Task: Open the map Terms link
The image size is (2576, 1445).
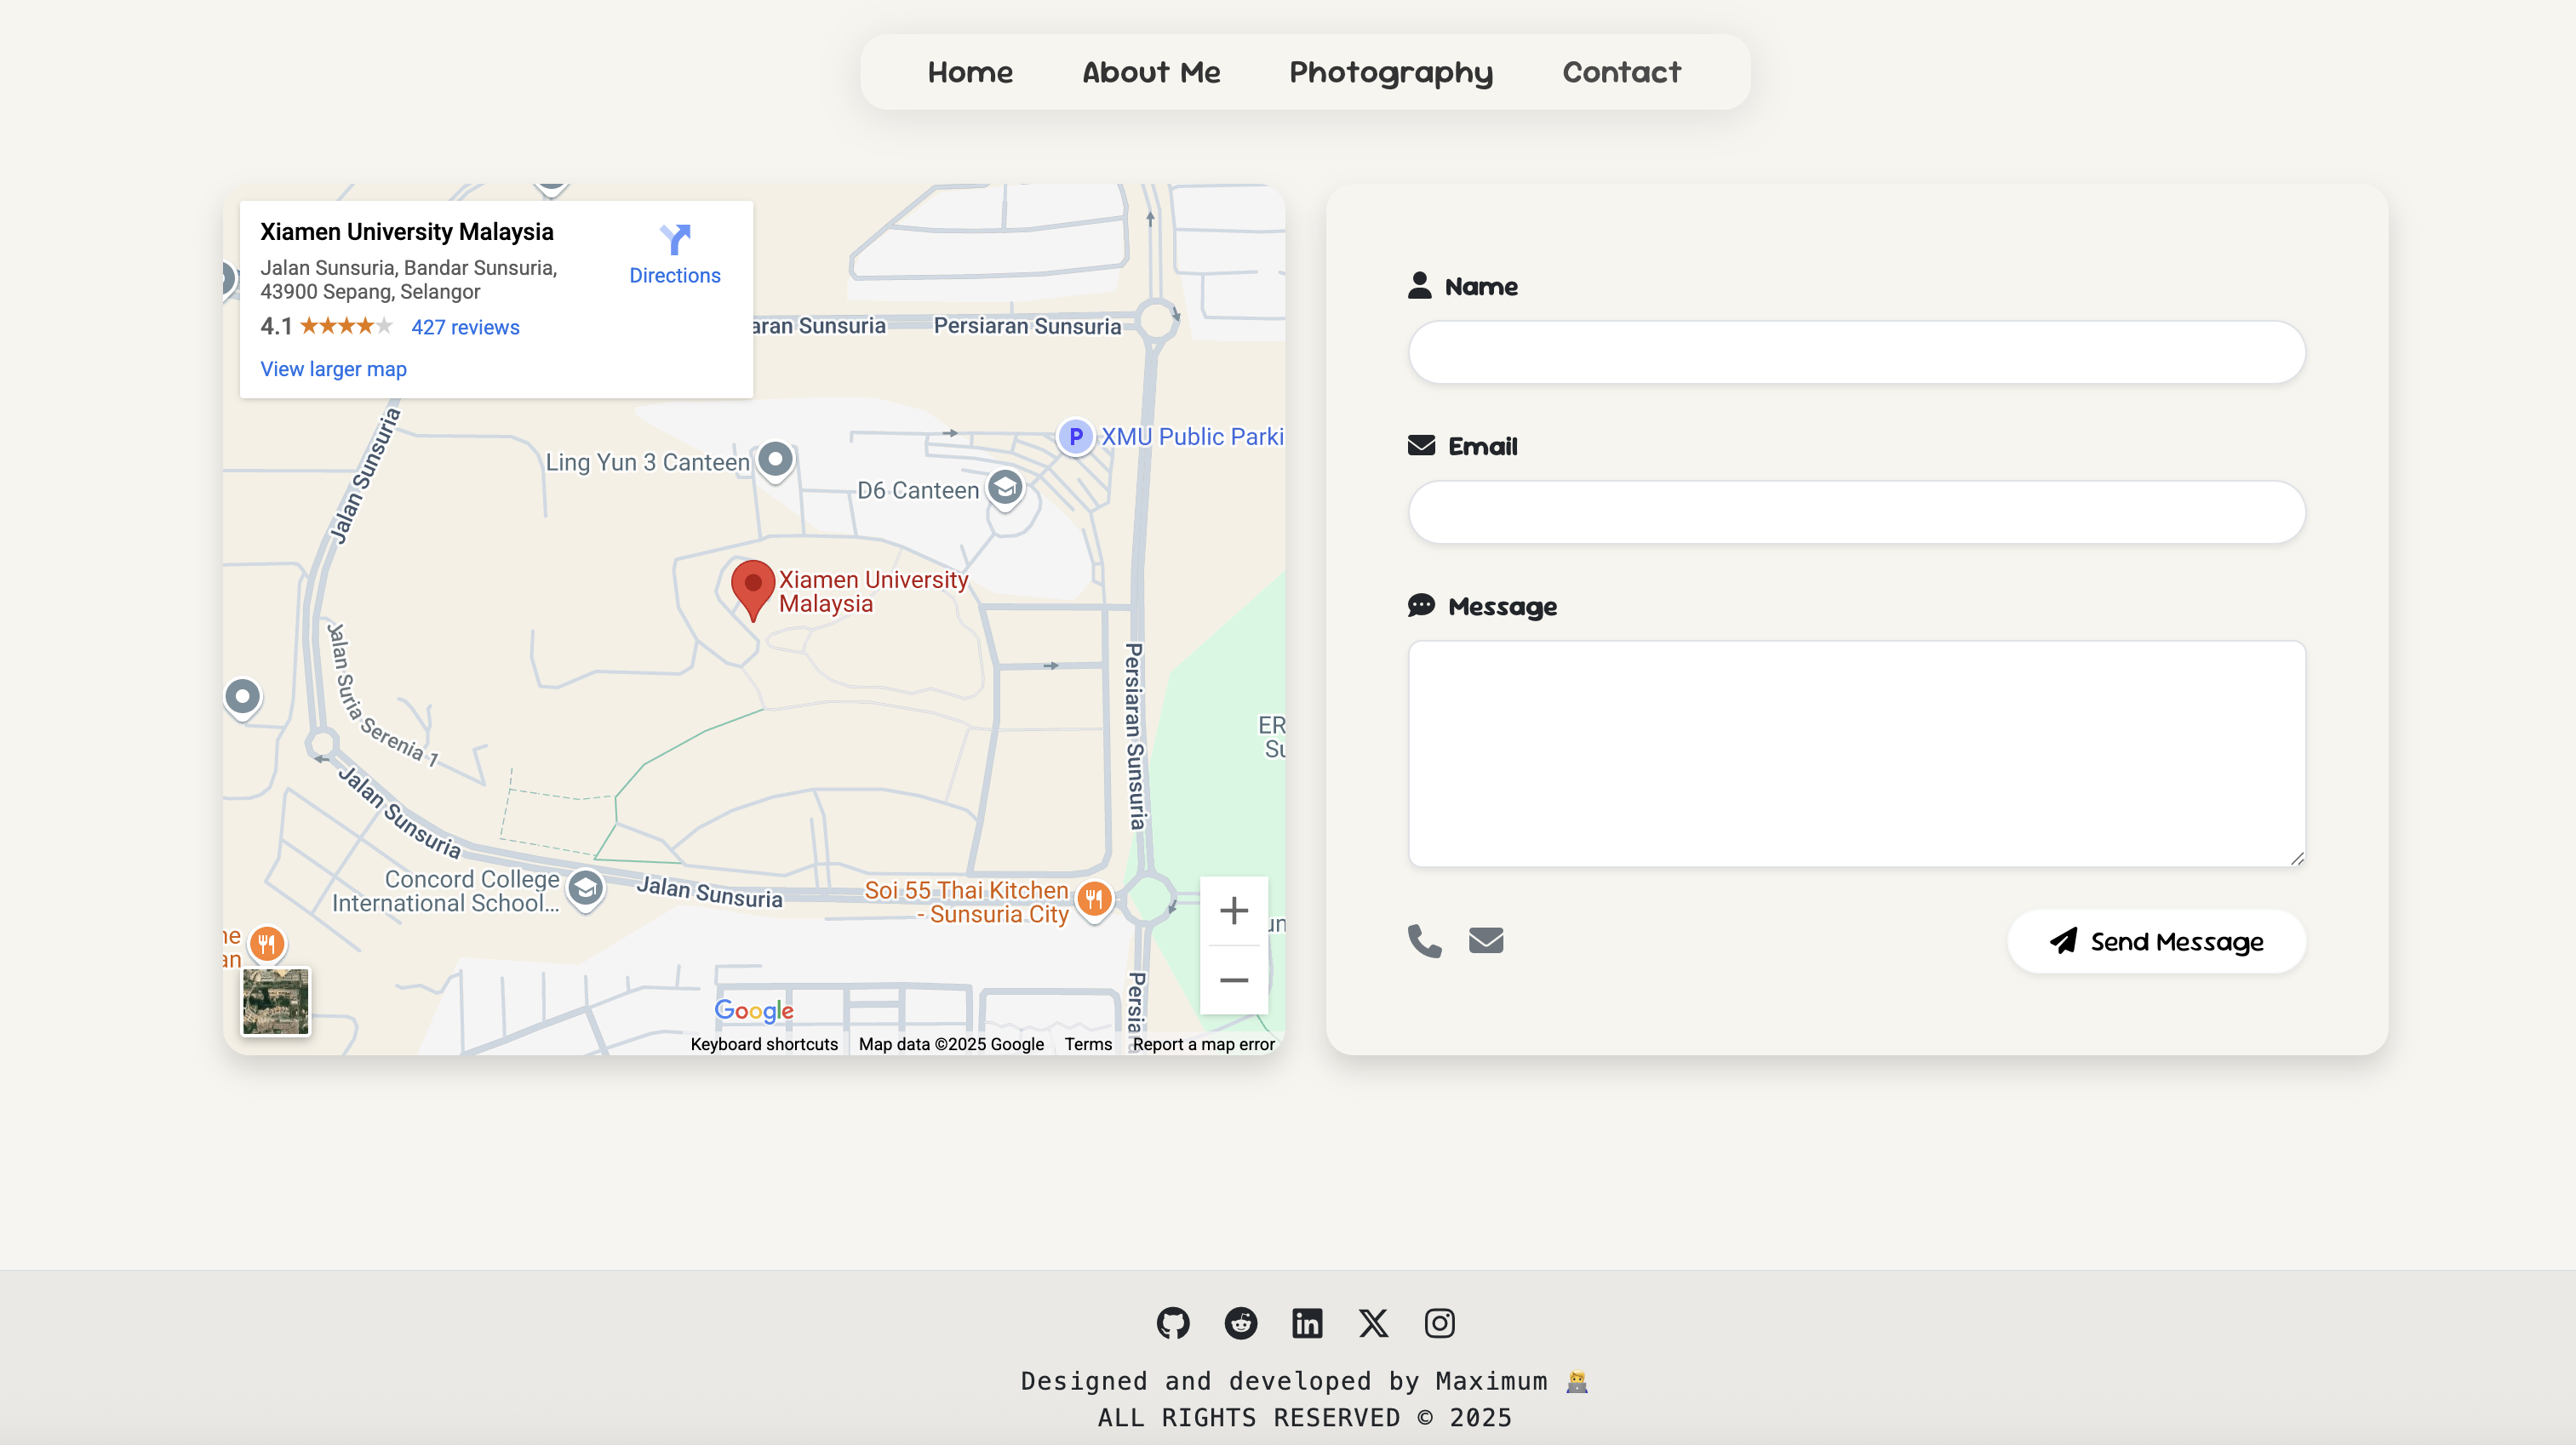Action: 1088,1044
